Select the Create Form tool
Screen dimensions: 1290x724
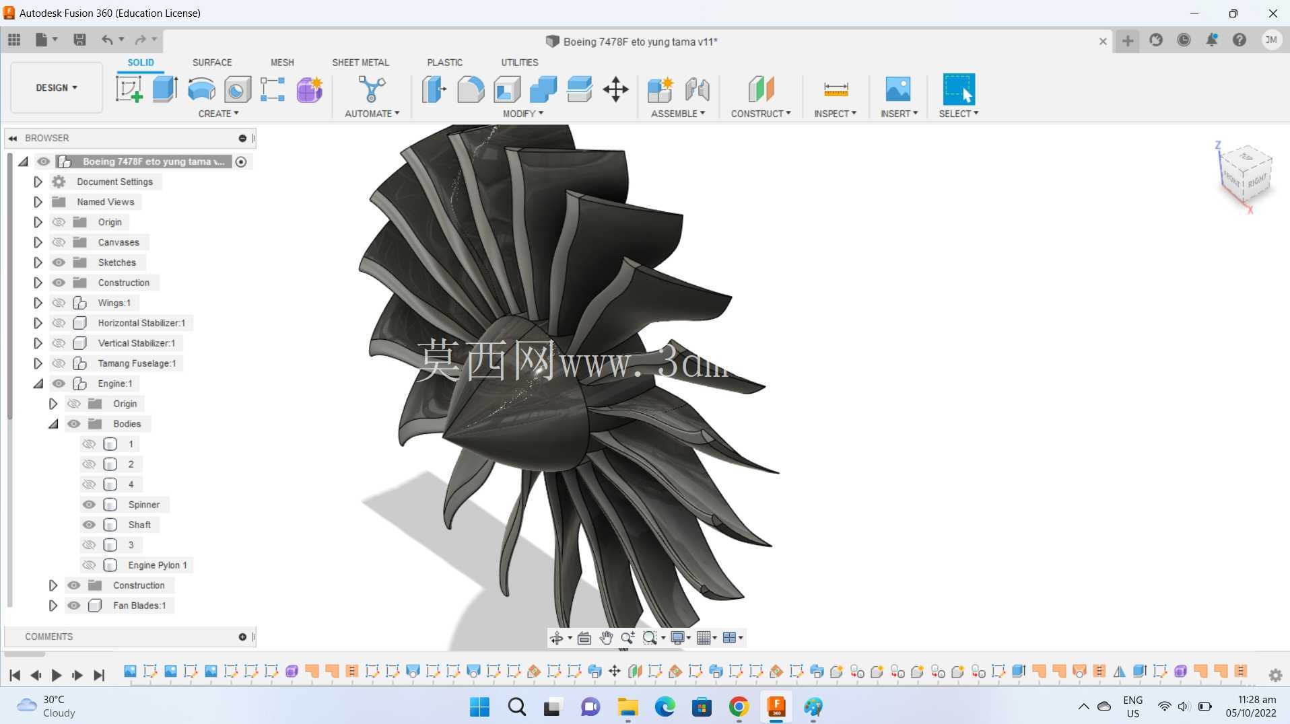click(x=310, y=89)
